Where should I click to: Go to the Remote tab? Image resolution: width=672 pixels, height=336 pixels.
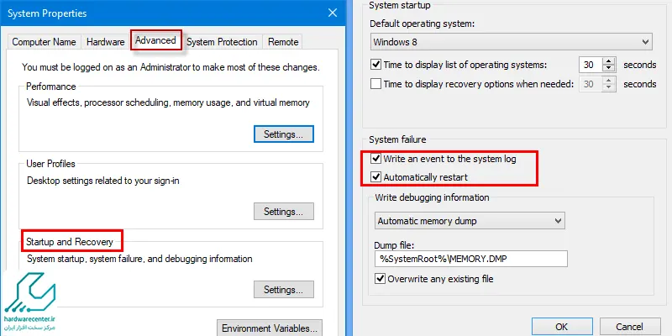(x=283, y=42)
